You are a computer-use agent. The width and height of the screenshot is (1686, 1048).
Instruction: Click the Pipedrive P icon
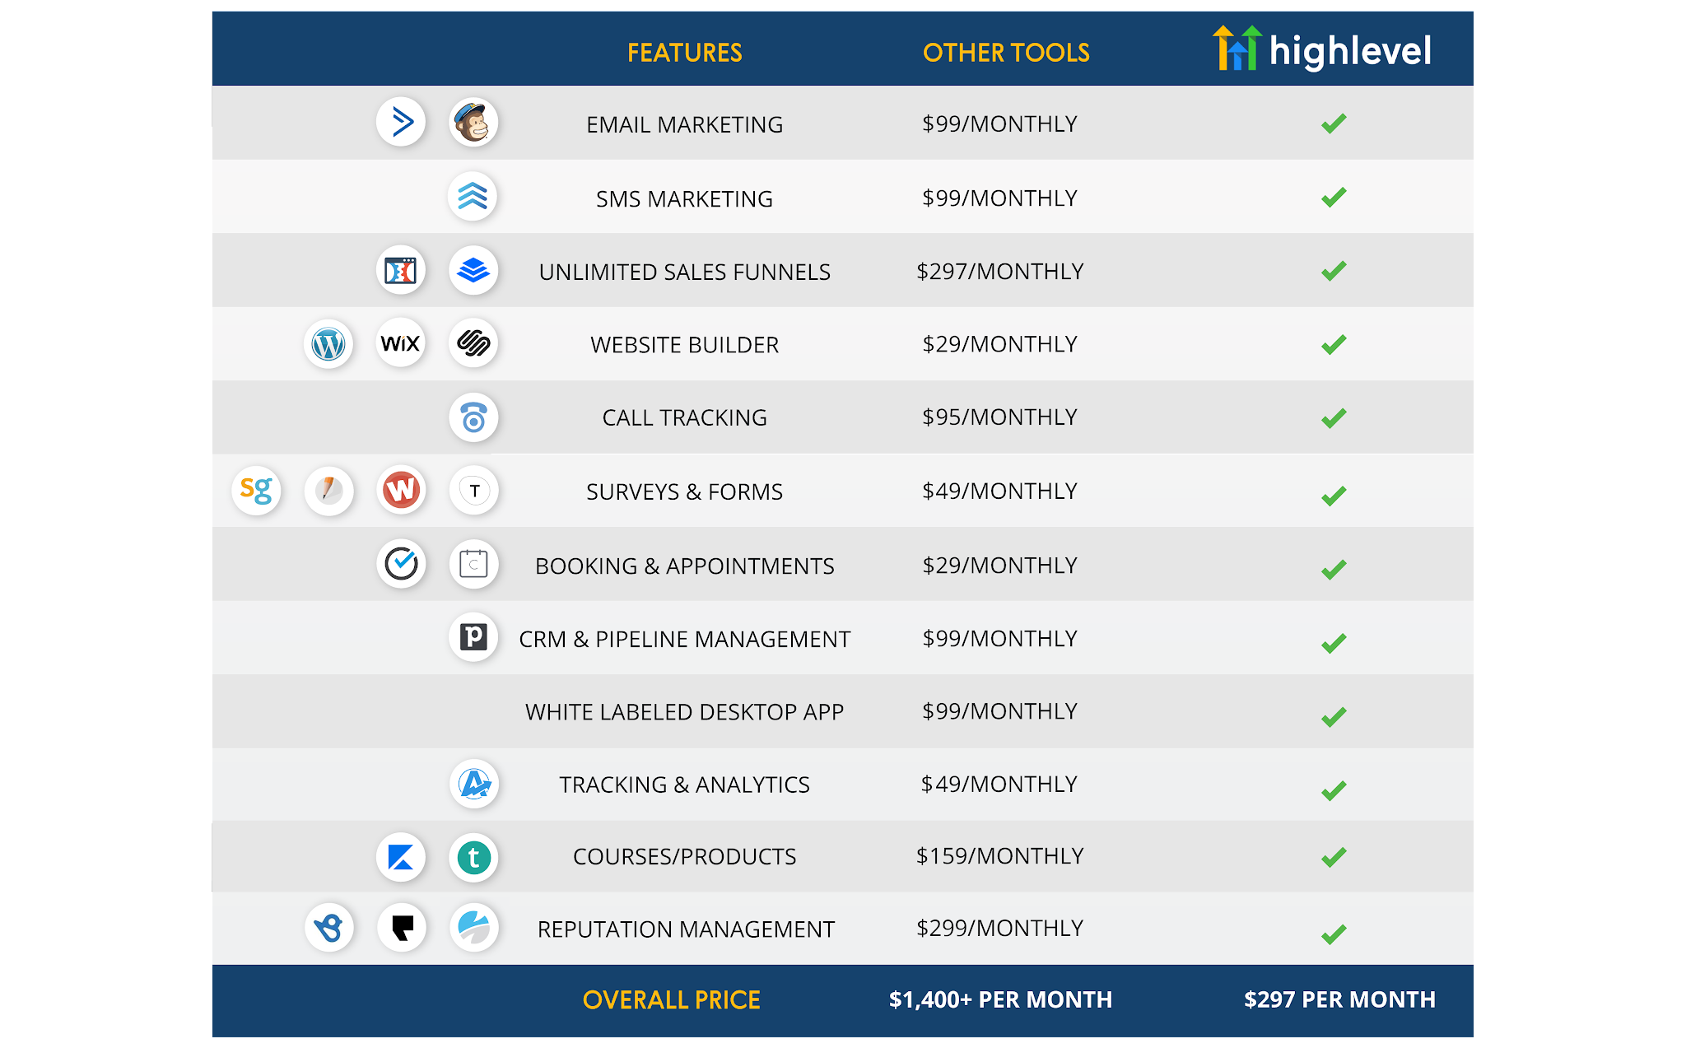click(x=473, y=637)
